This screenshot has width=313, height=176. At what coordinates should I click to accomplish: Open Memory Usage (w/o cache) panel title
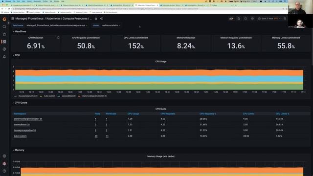coord(161,156)
